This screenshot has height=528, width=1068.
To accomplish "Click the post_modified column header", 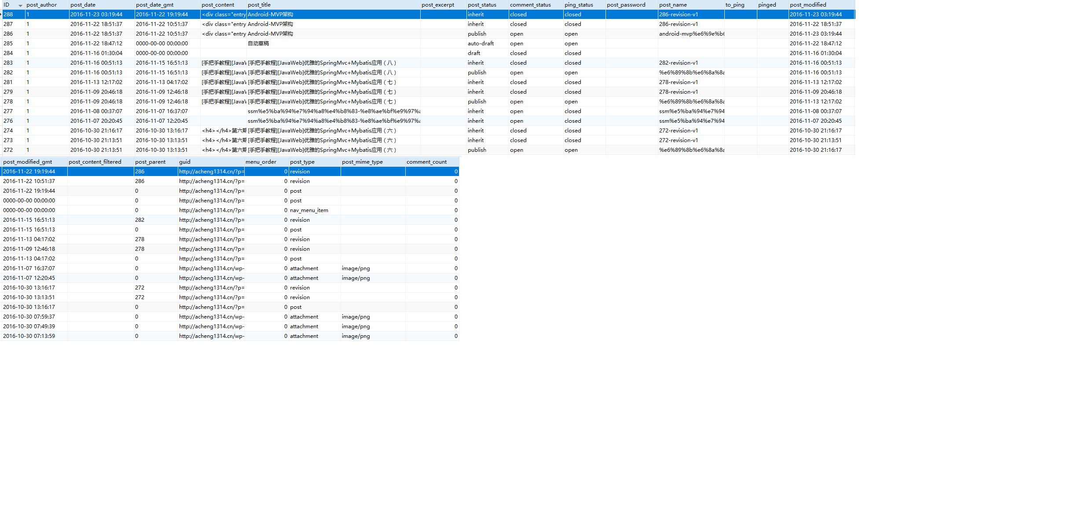I will pos(808,5).
